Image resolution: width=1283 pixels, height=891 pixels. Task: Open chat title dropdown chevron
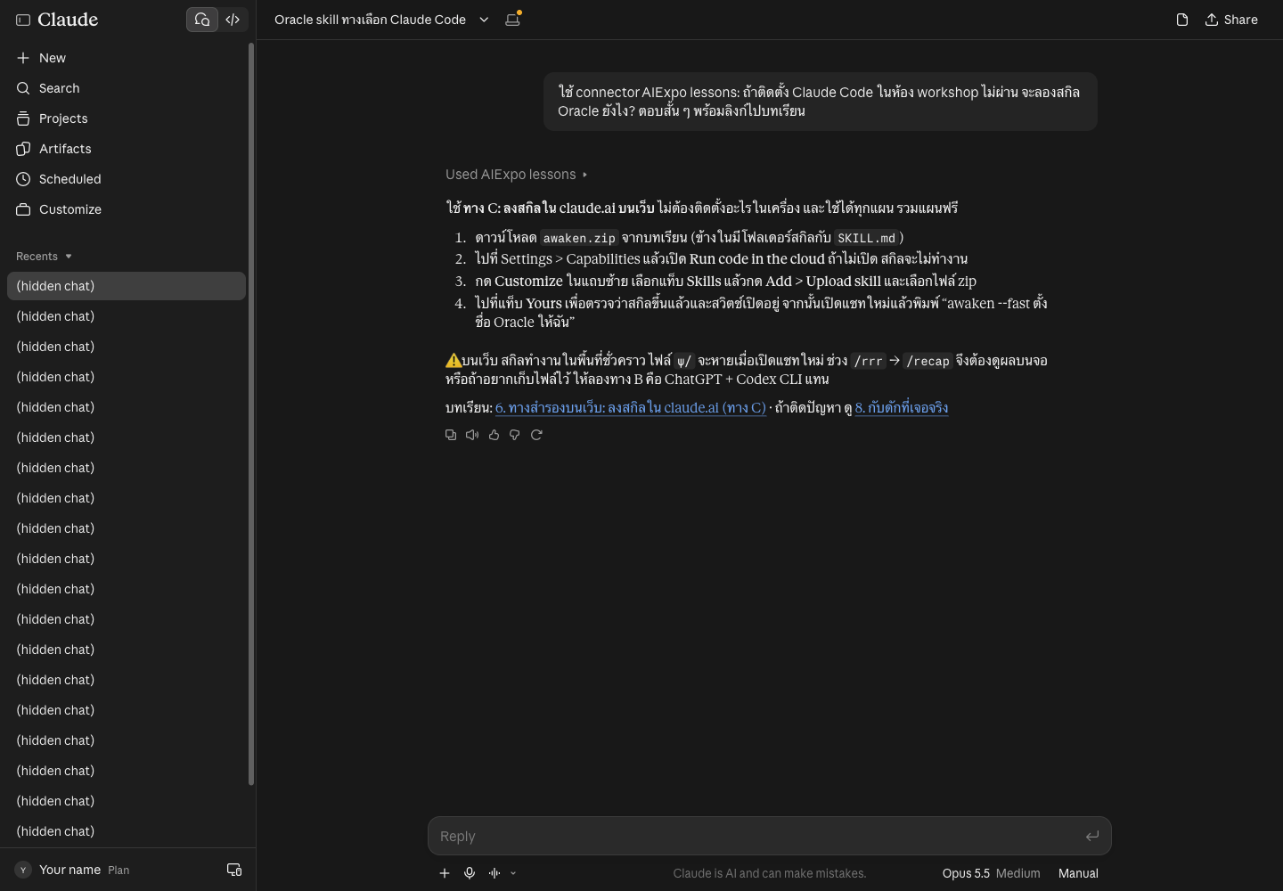[x=484, y=20]
